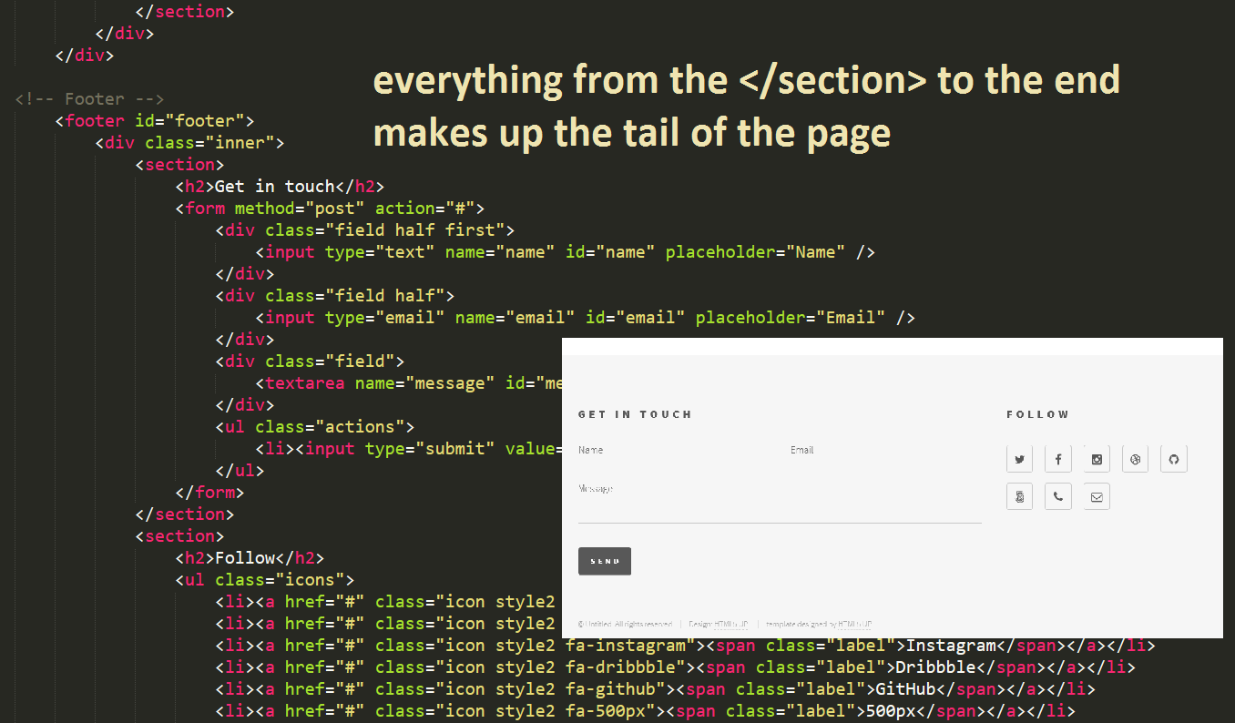Click into the Message textarea in preview
The width and height of the screenshot is (1235, 723).
coord(780,502)
